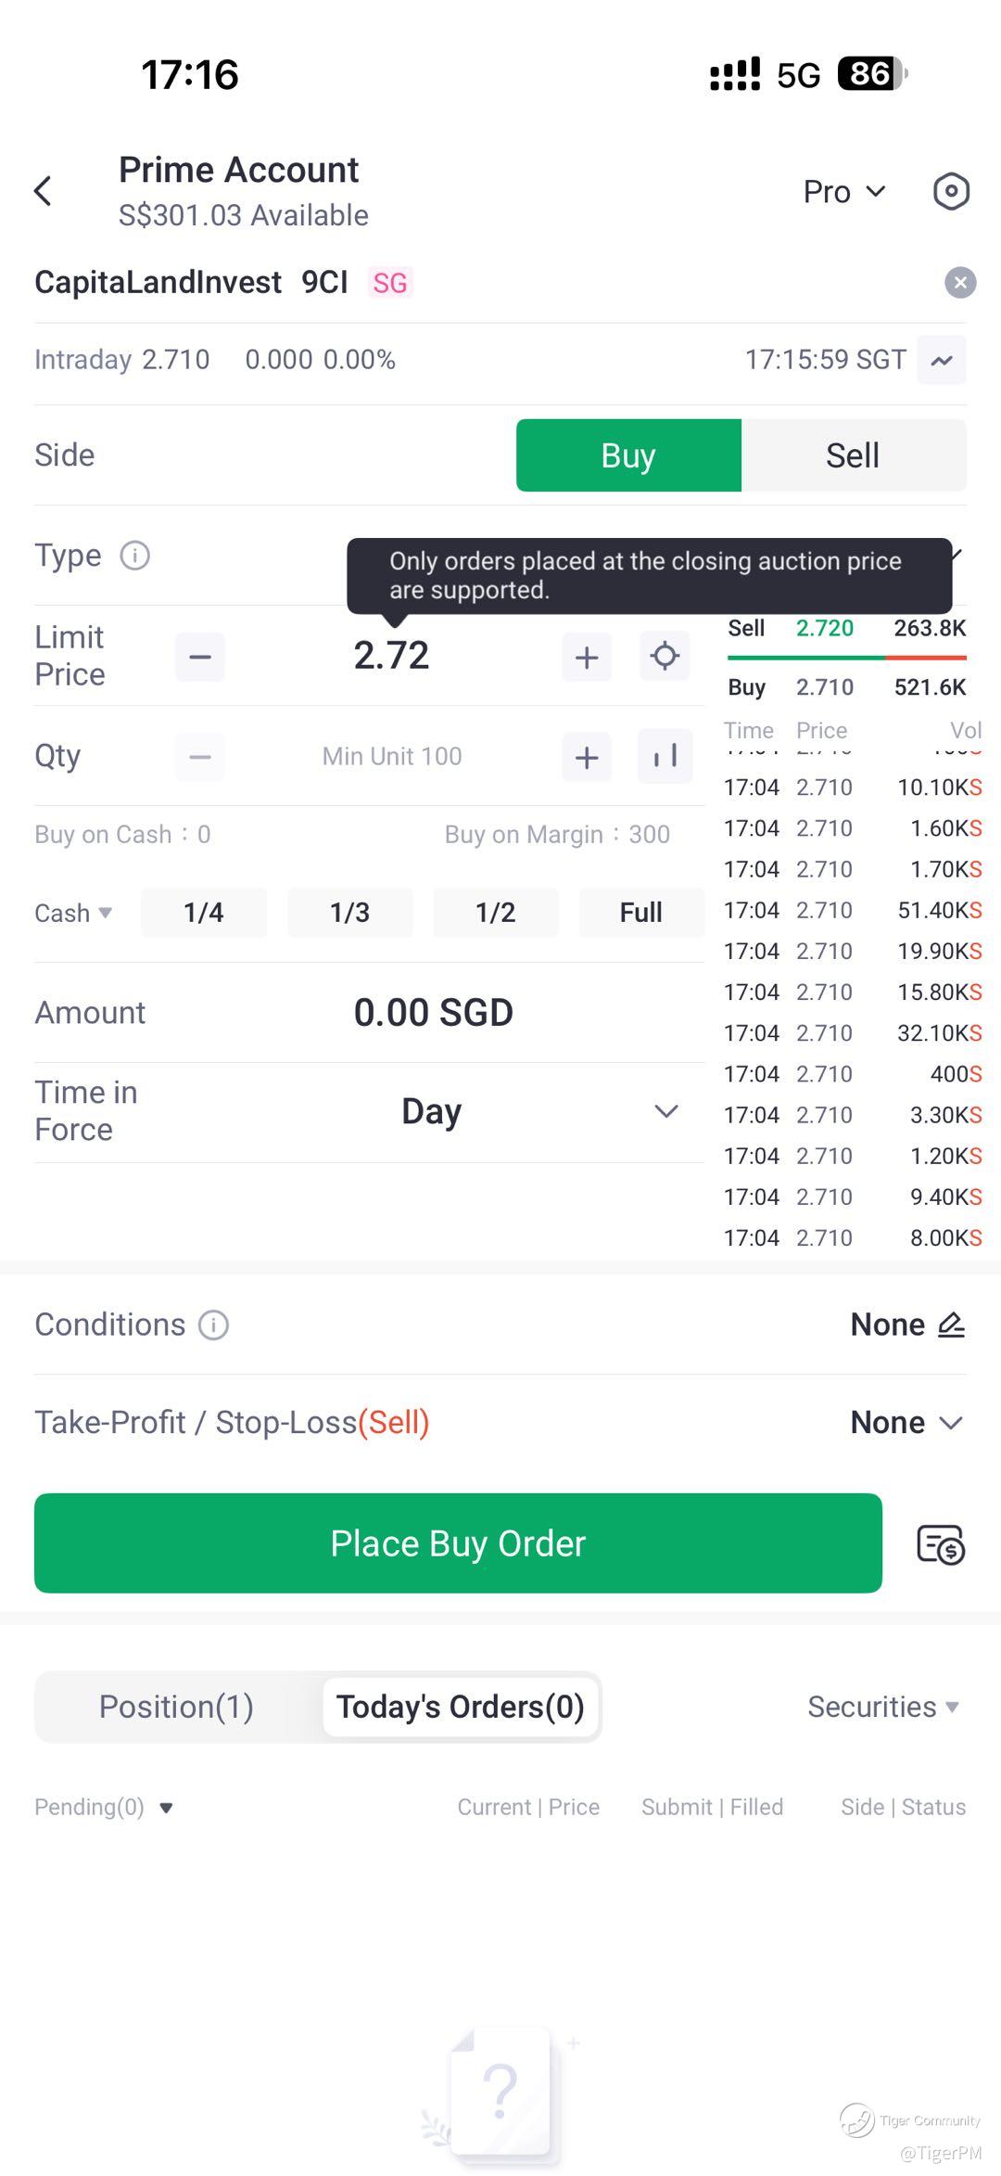Edit Conditions pencil icon
Screen dimensions: 1001x2176
pos(951,1325)
